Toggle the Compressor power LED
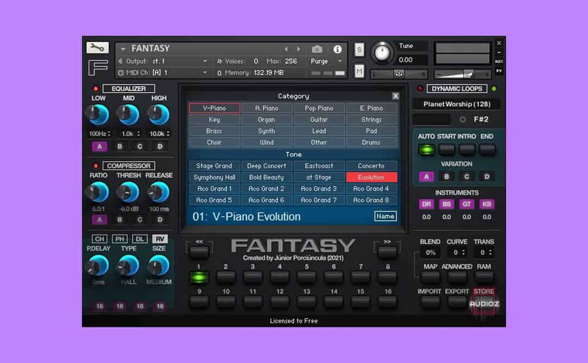This screenshot has height=363, width=588. tap(96, 165)
